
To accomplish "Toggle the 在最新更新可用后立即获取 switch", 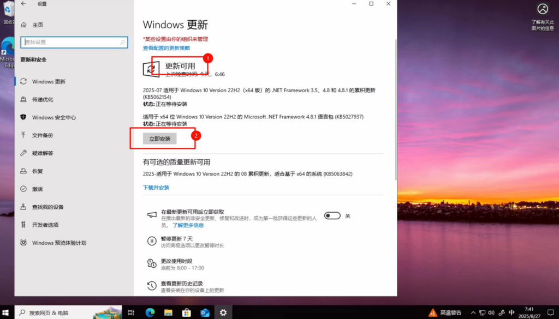I will coord(332,216).
